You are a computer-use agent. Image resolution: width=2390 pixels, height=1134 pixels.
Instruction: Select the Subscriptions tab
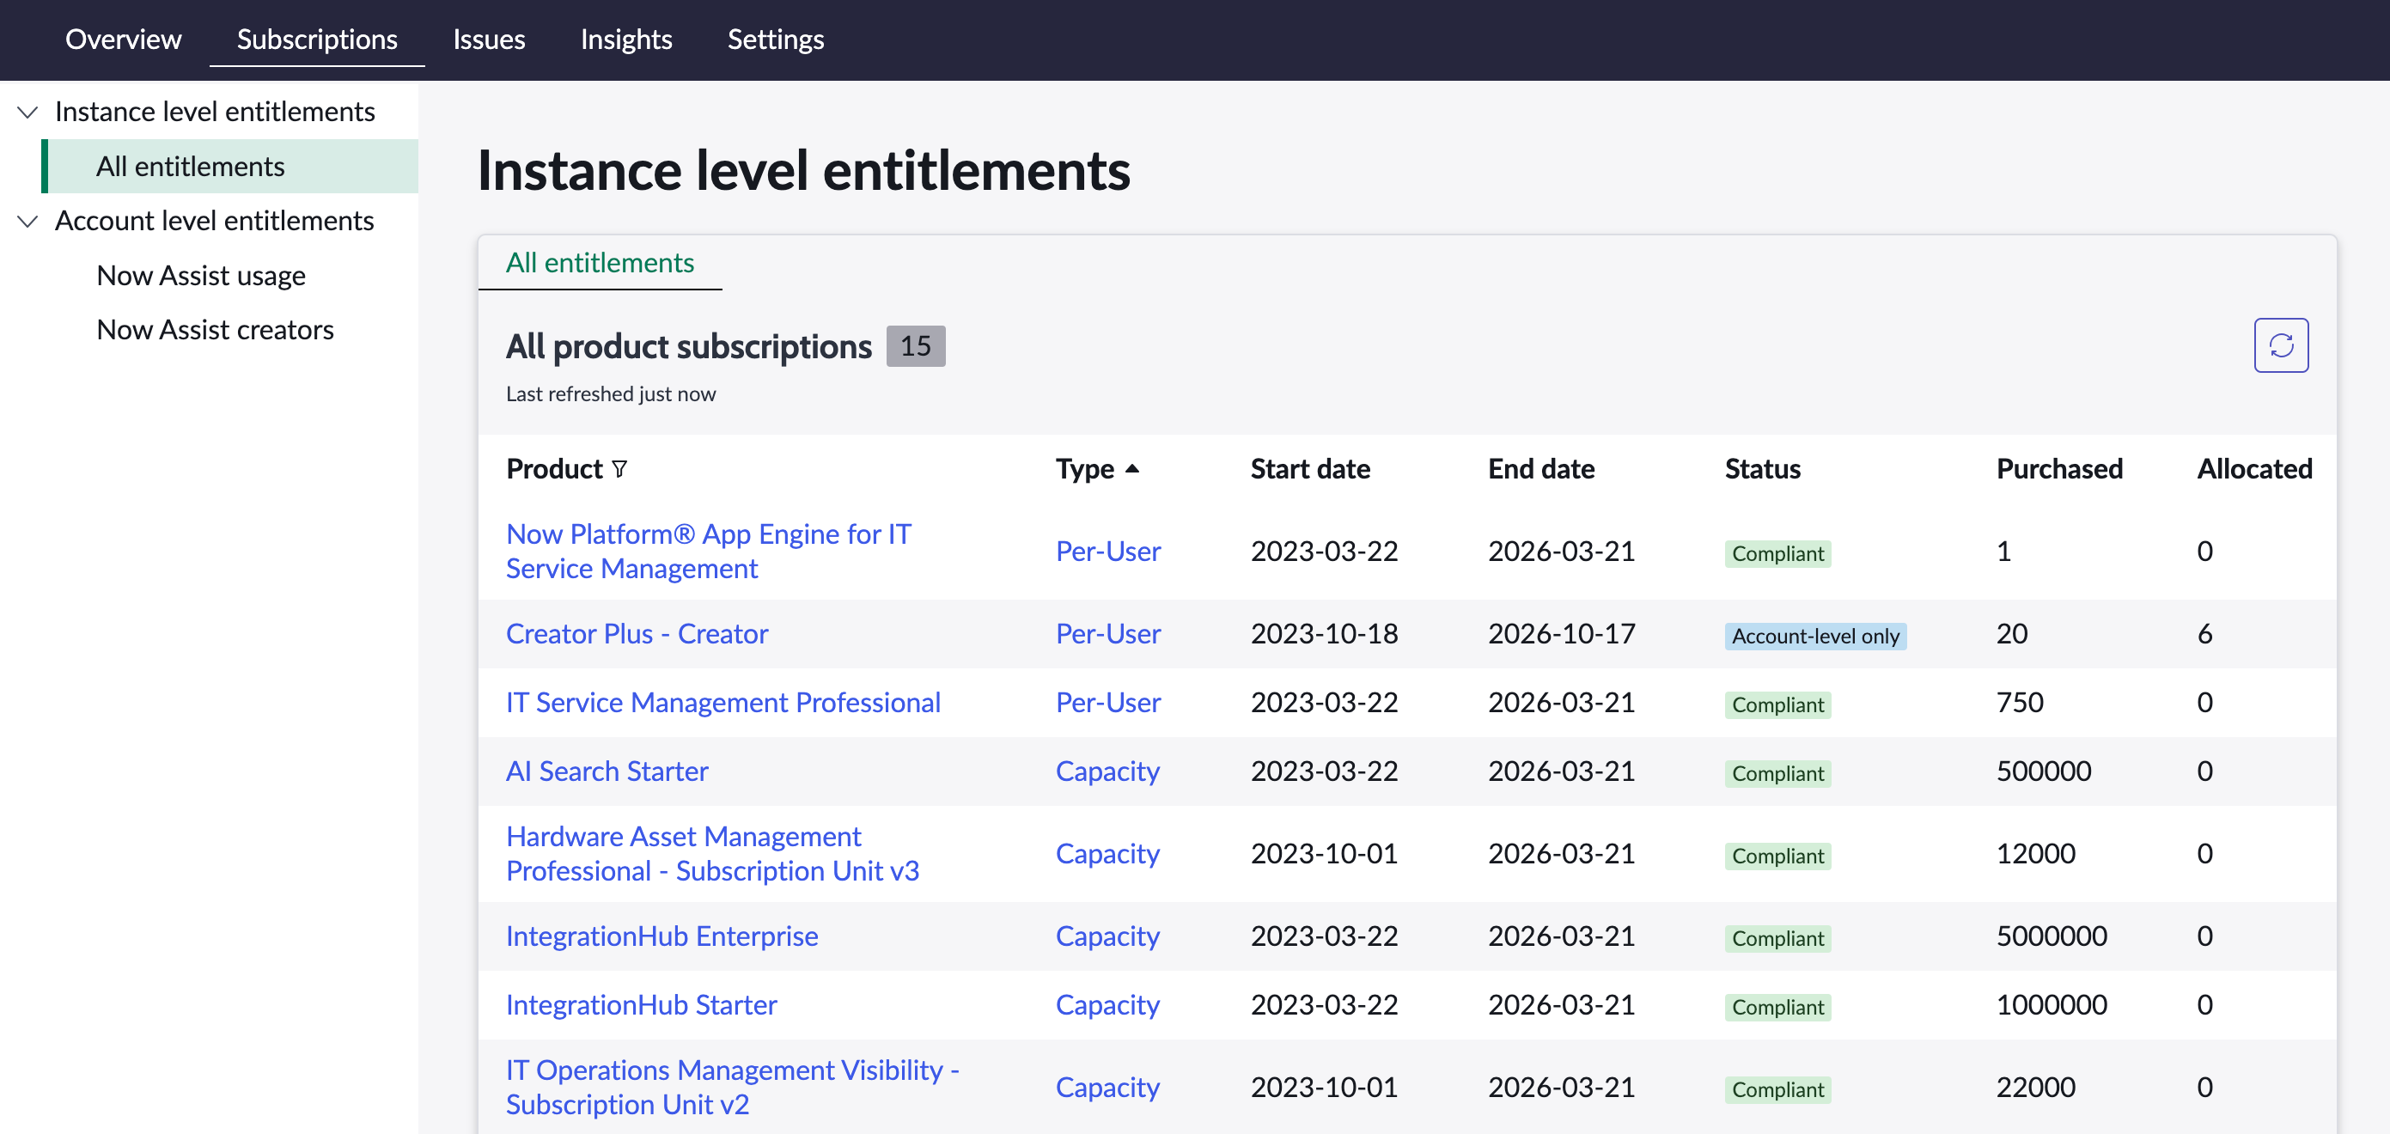[317, 39]
